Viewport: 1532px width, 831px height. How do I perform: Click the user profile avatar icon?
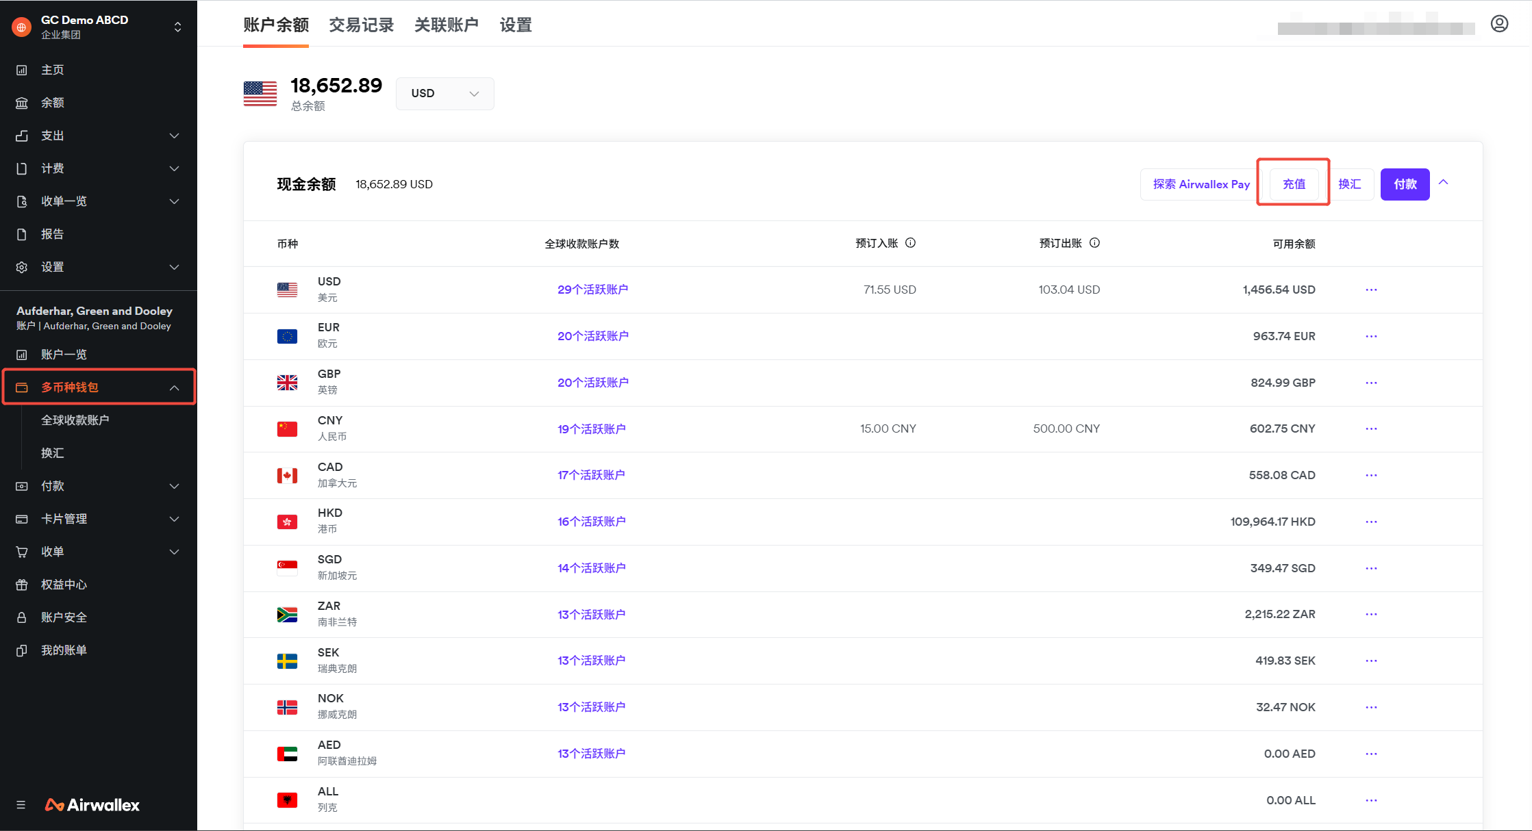(x=1499, y=24)
